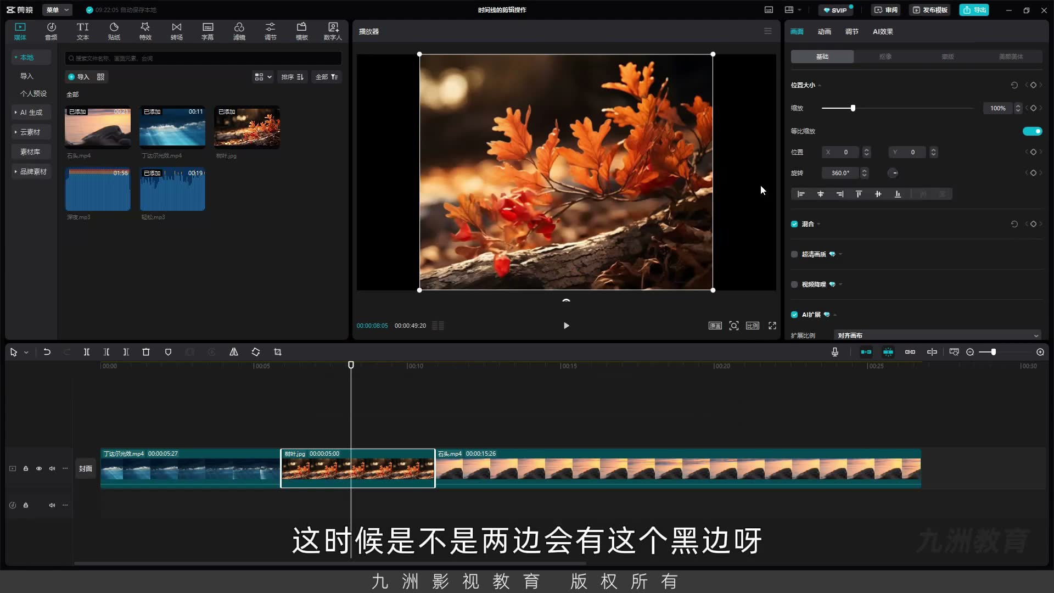Screen dimensions: 1054x593
Task: Enable the Super HD quality (超清画质) checkbox
Action: [x=794, y=254]
